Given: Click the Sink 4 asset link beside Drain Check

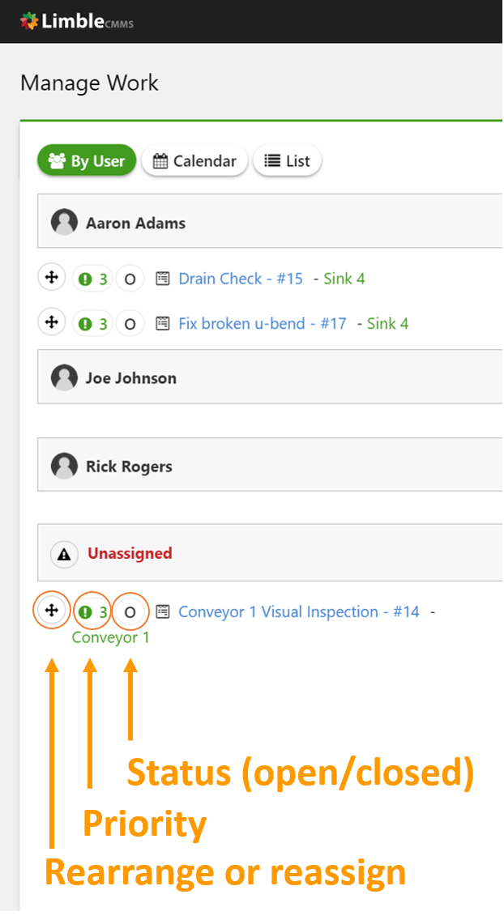Looking at the screenshot, I should 344,278.
